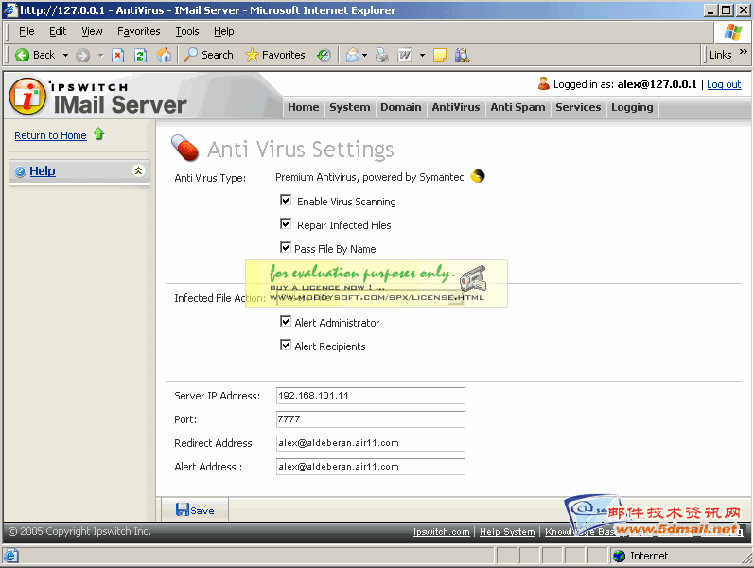Open the Tools menu
Viewport: 754px width, 568px height.
(x=186, y=31)
